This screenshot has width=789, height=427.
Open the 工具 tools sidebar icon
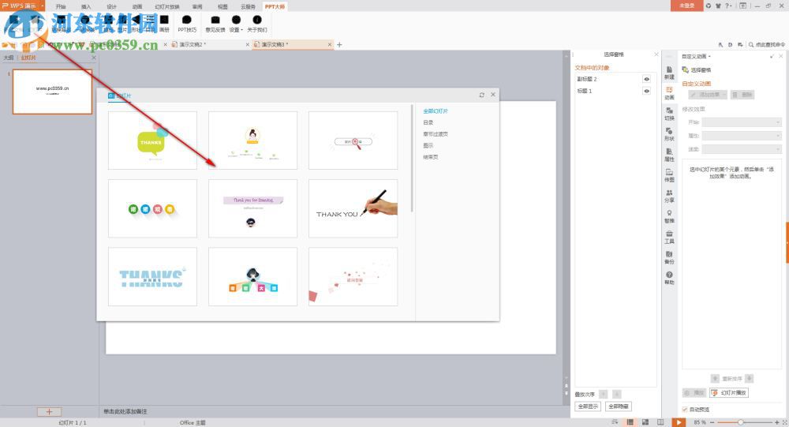pyautogui.click(x=669, y=237)
